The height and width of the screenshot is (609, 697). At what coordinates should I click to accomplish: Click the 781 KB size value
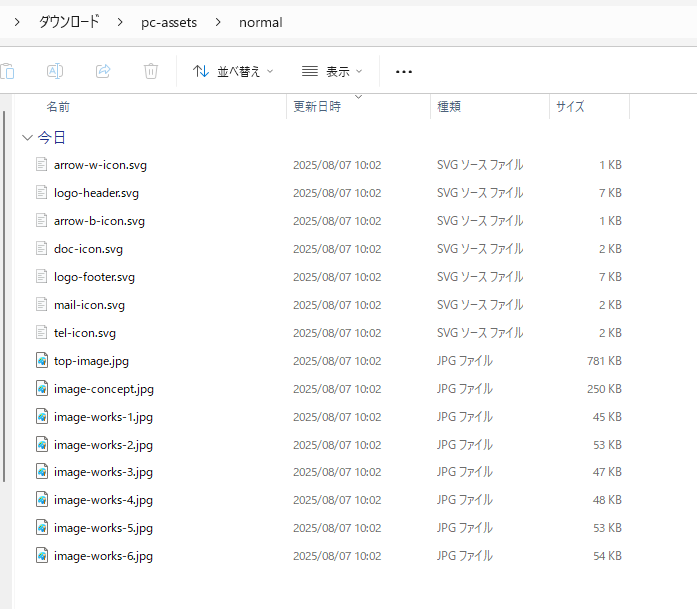coord(604,361)
